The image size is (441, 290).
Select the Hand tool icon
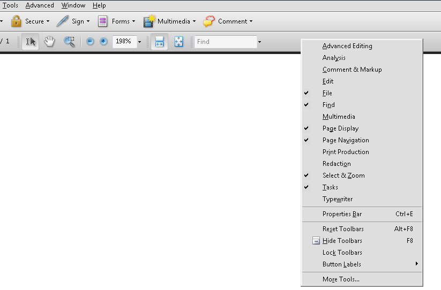click(49, 42)
